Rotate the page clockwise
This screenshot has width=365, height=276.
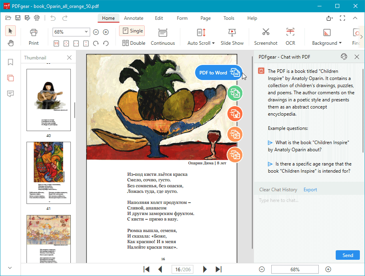(x=96, y=43)
